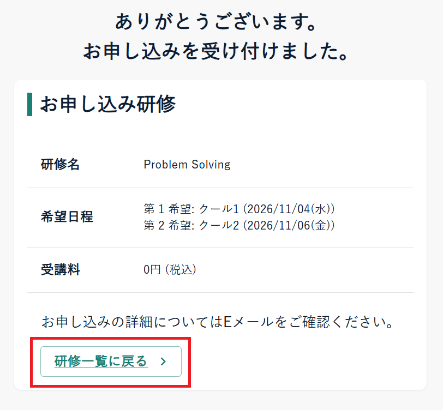This screenshot has width=443, height=410.
Task: Click the green accent bar beside お申し込み研修
Action: click(29, 104)
